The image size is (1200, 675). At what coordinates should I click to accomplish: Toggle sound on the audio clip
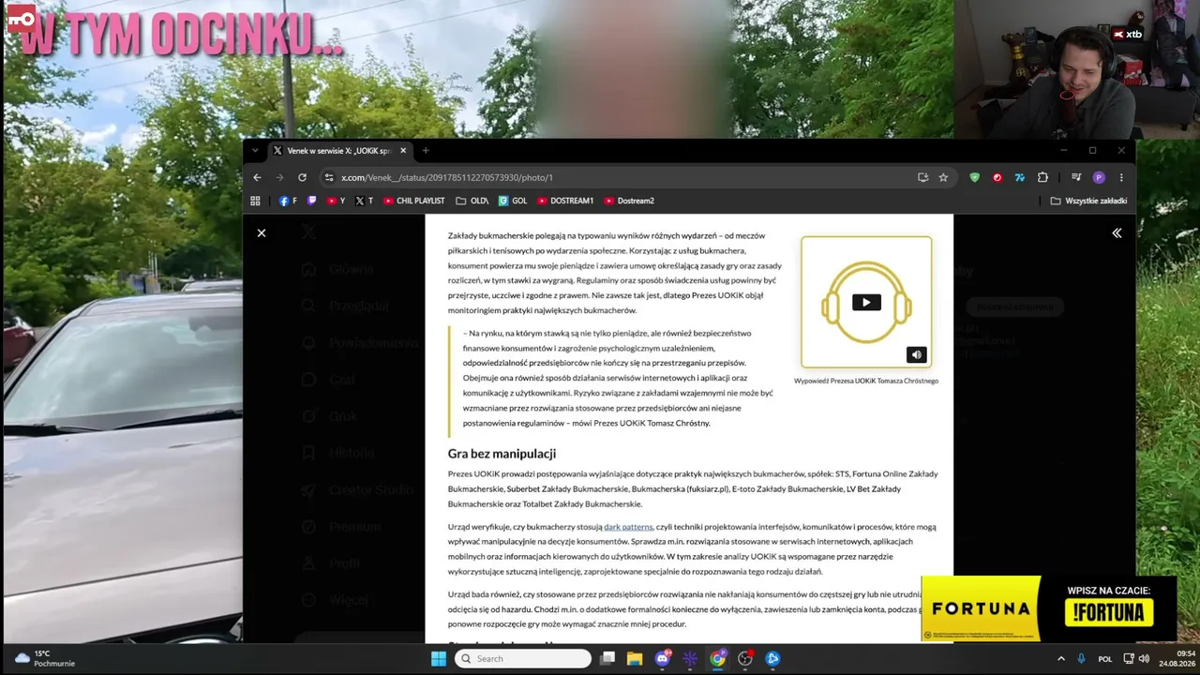pyautogui.click(x=917, y=354)
